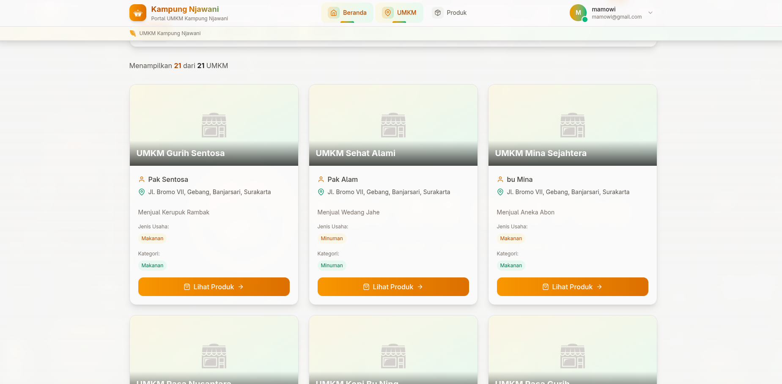Click the person icon next to bu Mina
The width and height of the screenshot is (782, 384).
pos(500,179)
